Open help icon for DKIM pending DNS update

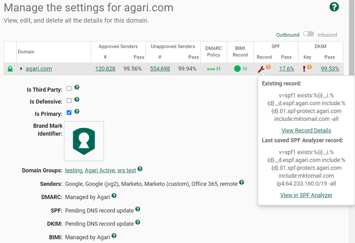137,222
